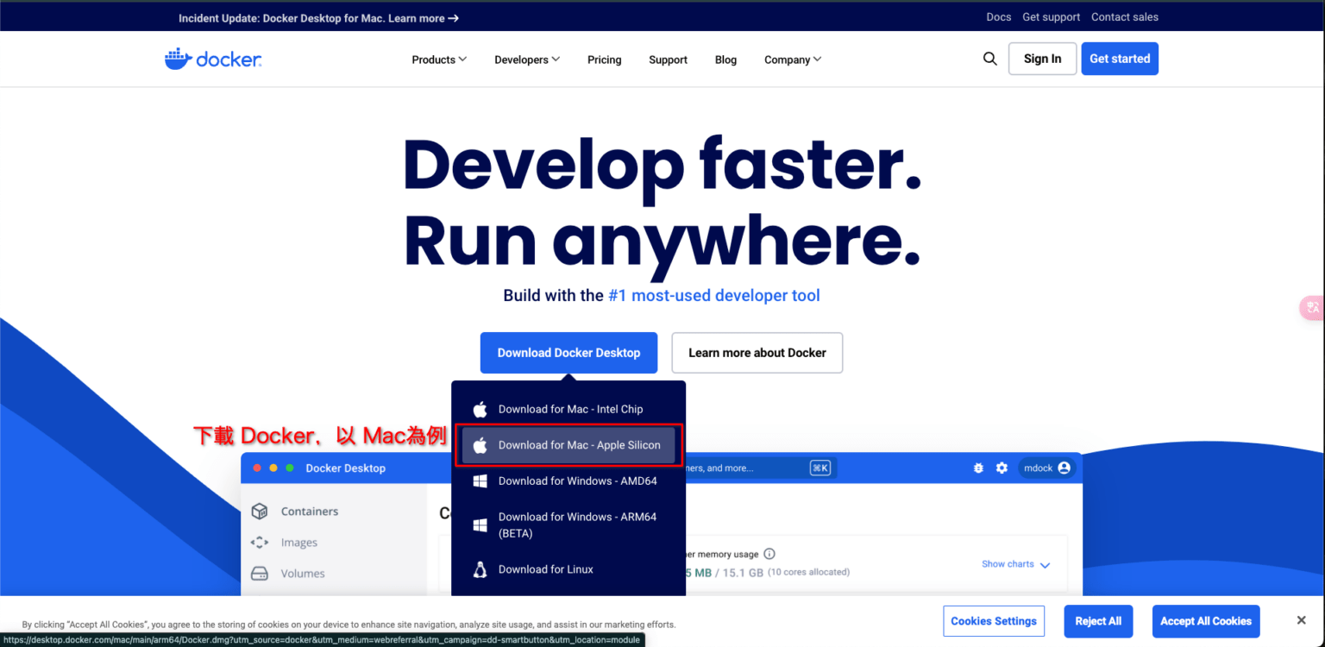Choose Download for Mac - Intel Chip
Viewport: 1325px width, 647px height.
(x=568, y=409)
